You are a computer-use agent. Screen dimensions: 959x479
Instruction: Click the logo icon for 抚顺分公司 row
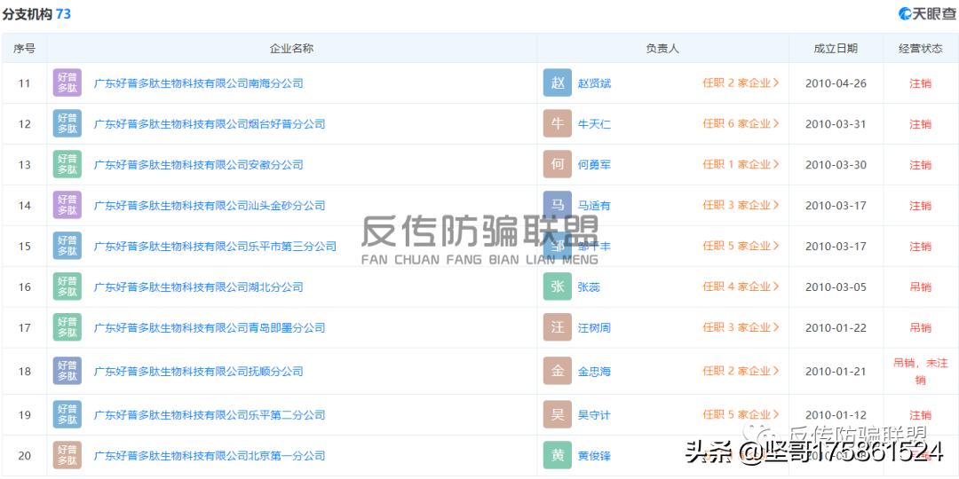pyautogui.click(x=67, y=371)
